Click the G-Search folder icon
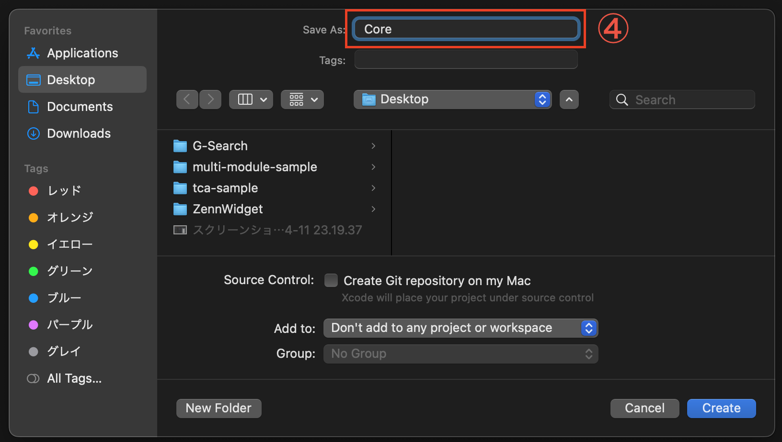The width and height of the screenshot is (782, 442). [x=180, y=146]
